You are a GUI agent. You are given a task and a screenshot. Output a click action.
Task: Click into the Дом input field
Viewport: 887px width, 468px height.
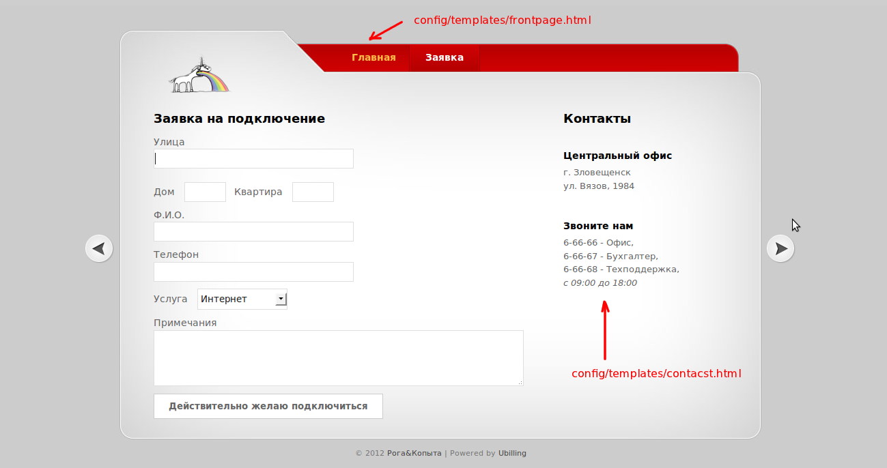pyautogui.click(x=205, y=192)
